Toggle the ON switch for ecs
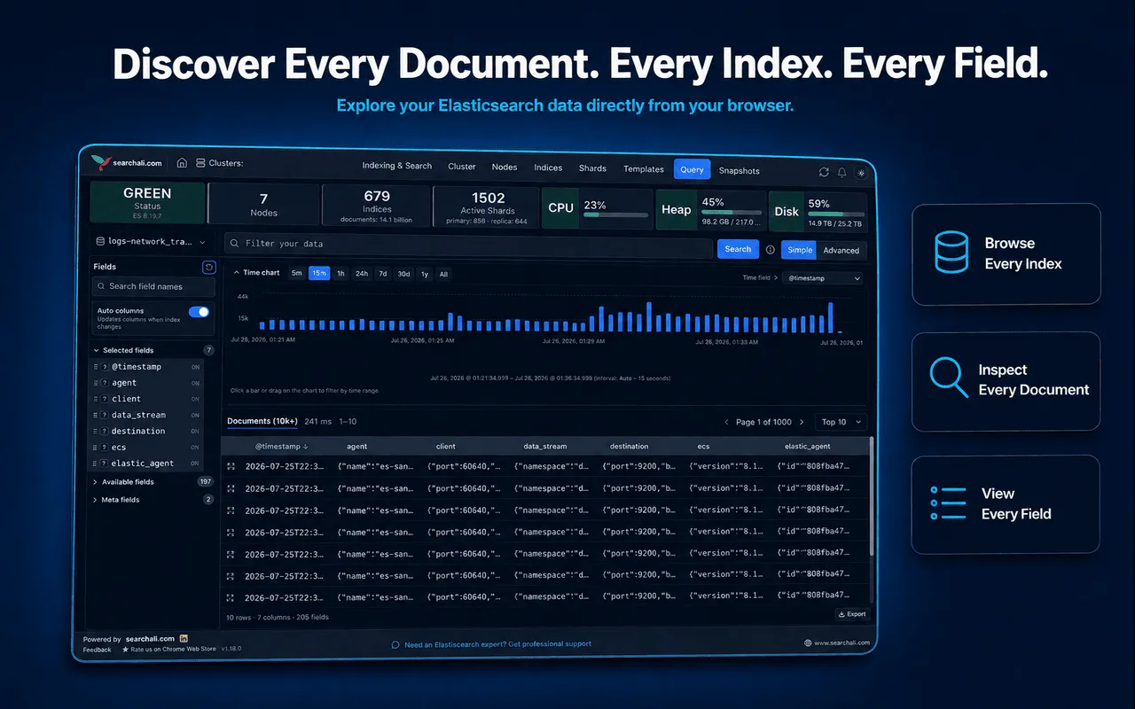This screenshot has height=709, width=1135. pyautogui.click(x=195, y=448)
